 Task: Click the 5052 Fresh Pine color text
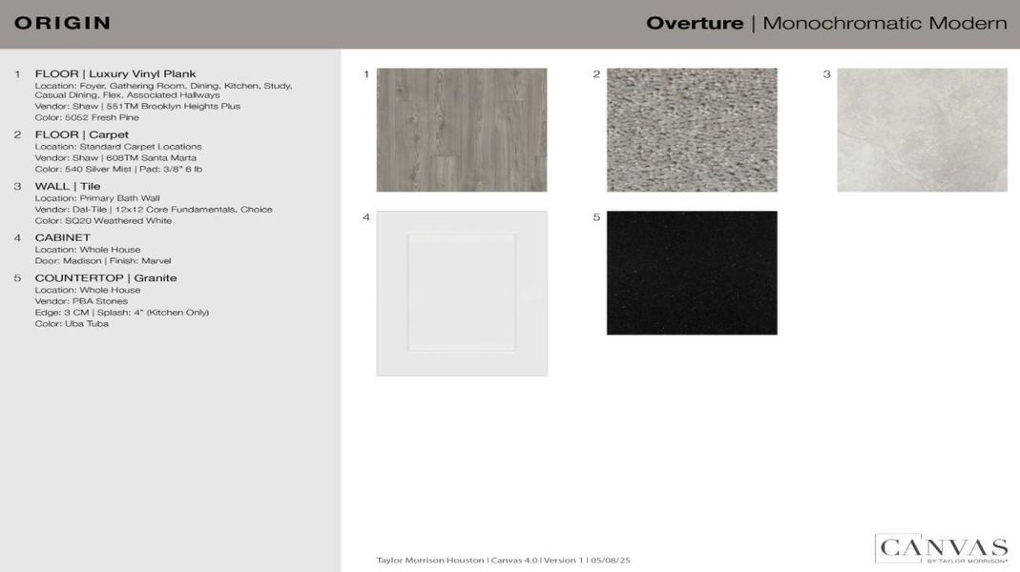point(87,116)
